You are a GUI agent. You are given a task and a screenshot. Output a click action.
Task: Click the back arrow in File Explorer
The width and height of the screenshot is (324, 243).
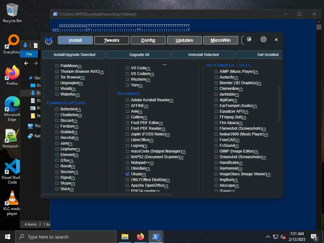[x=26, y=63]
